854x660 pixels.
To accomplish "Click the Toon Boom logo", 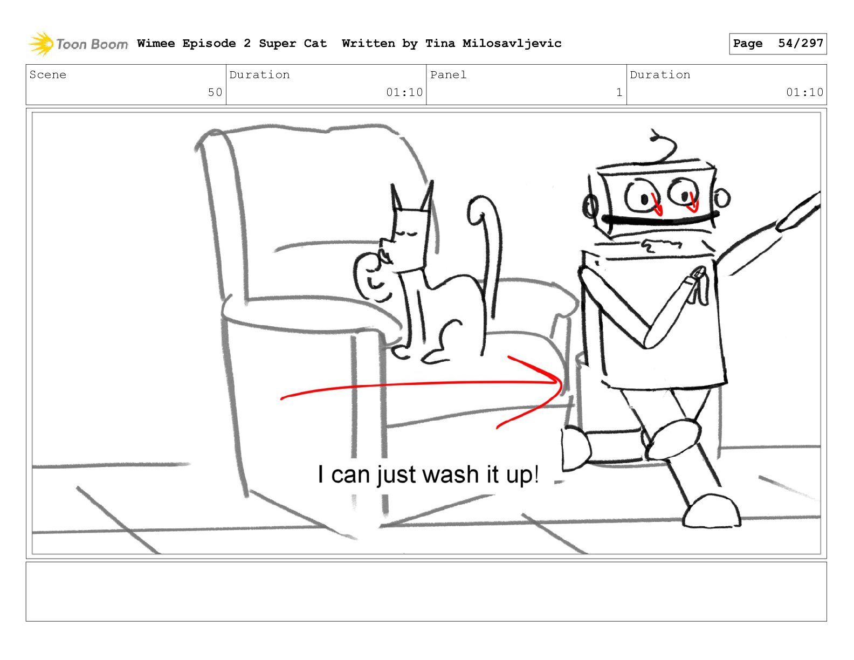I will pyautogui.click(x=78, y=44).
